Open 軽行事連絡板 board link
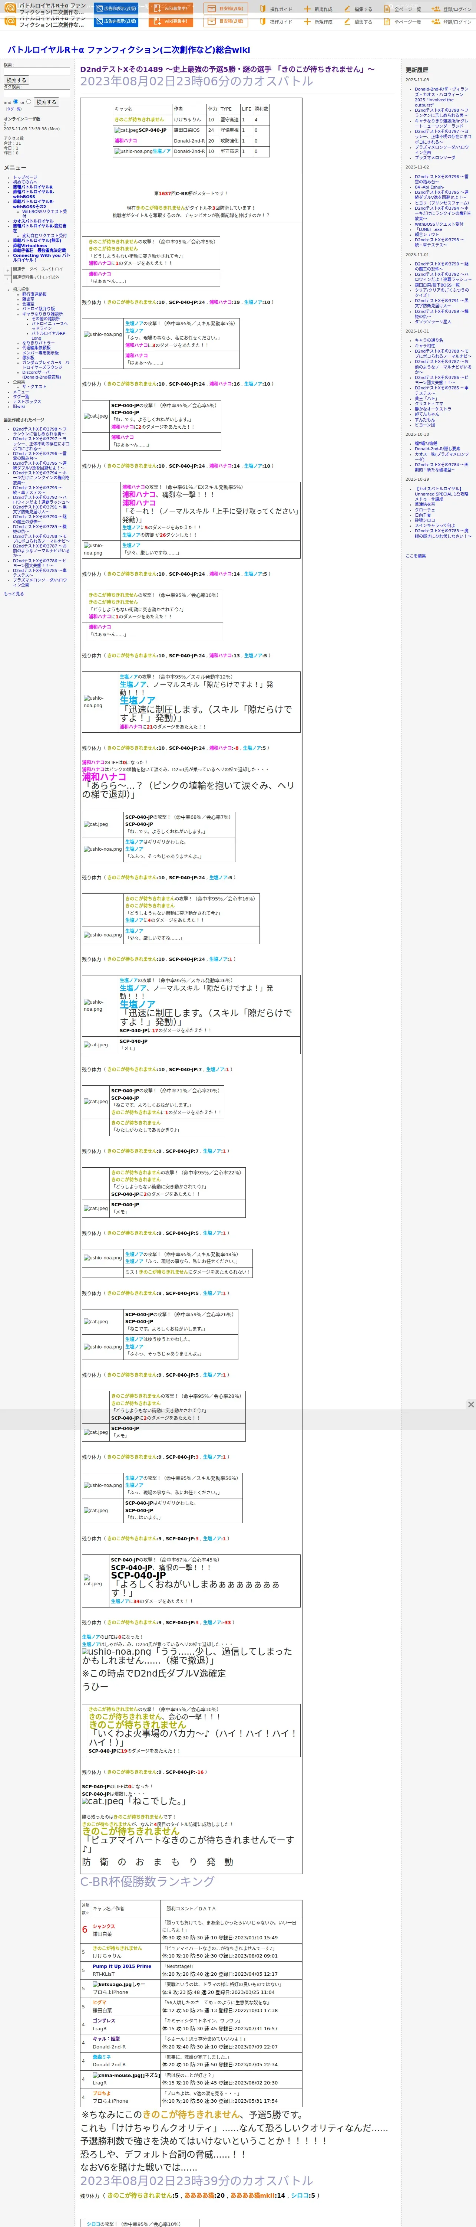This screenshot has width=476, height=2227. 34,294
